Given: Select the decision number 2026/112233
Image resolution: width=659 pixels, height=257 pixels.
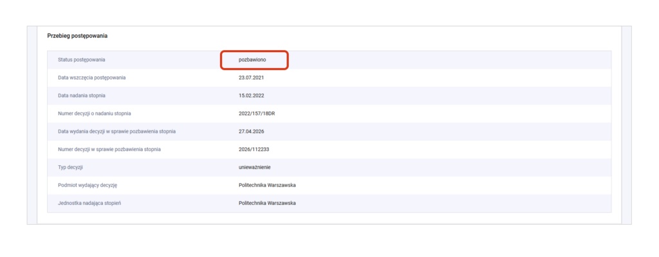Looking at the screenshot, I should point(254,150).
